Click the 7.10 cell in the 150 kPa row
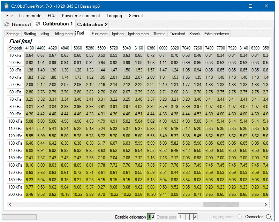This screenshot has height=222, width=279. pyautogui.click(x=101, y=158)
